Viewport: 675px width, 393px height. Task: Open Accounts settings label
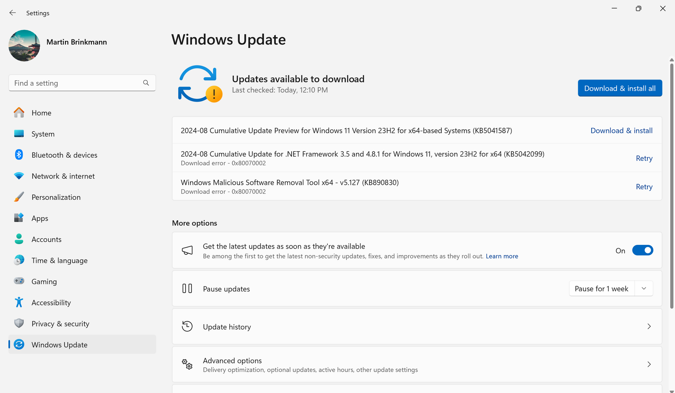click(x=47, y=240)
